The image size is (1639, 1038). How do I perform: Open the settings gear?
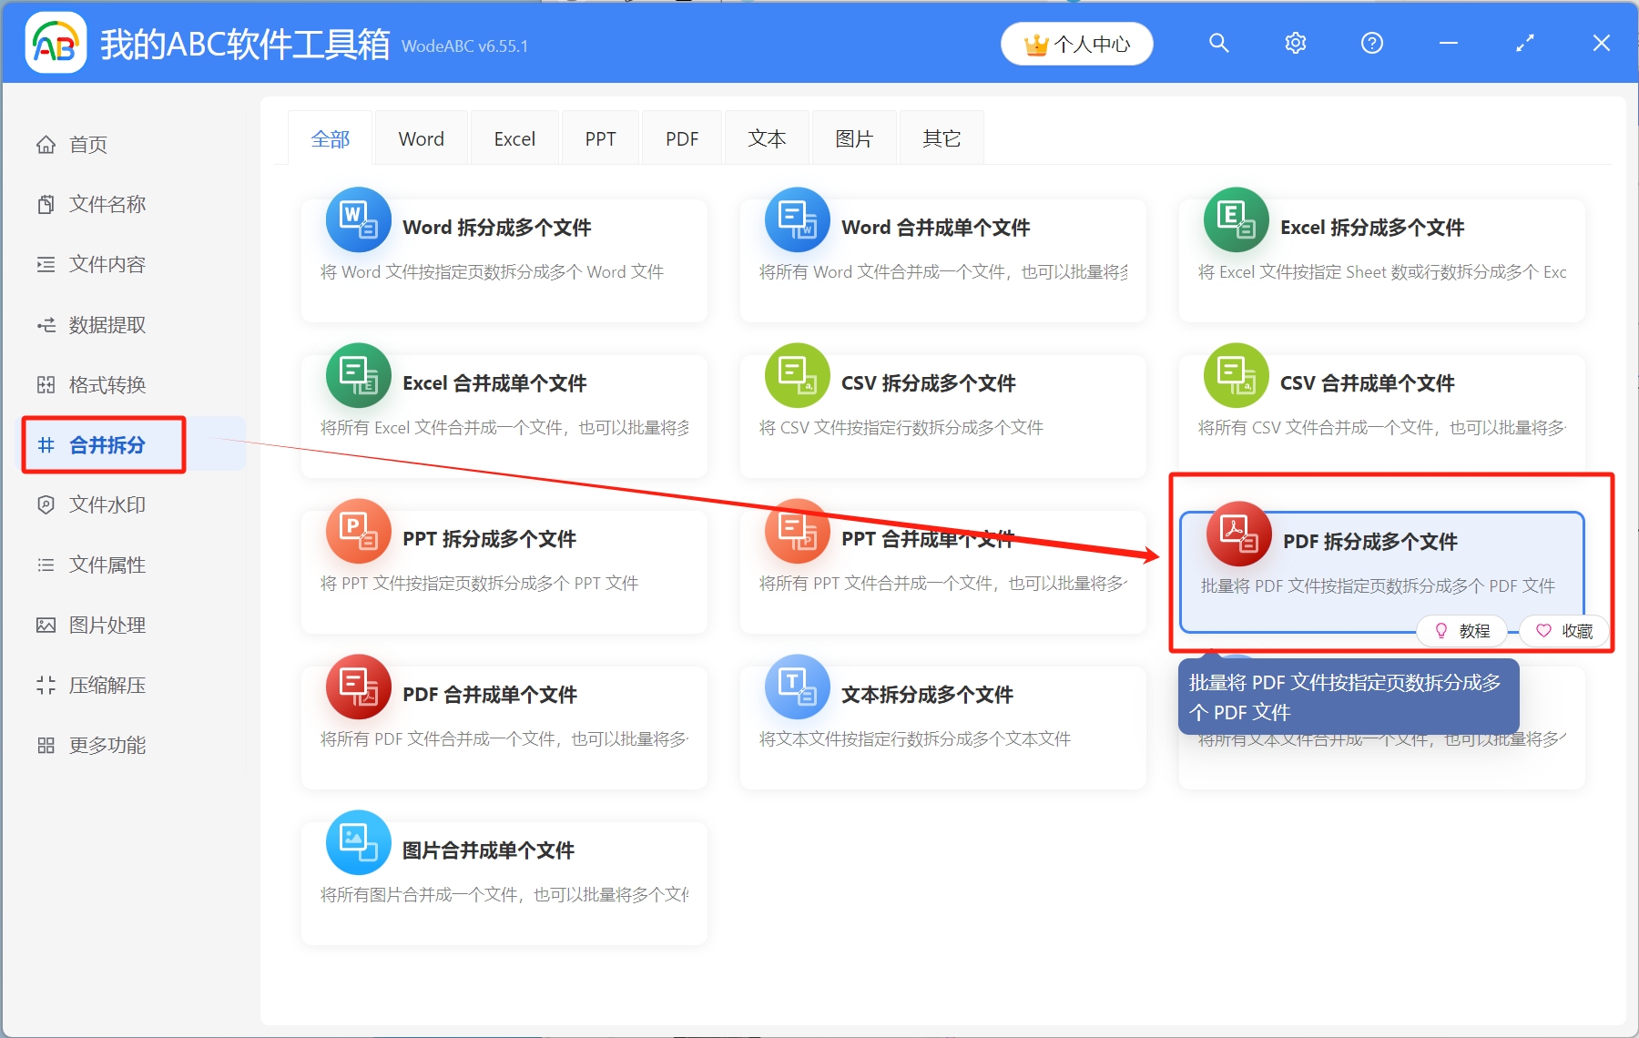click(x=1295, y=43)
